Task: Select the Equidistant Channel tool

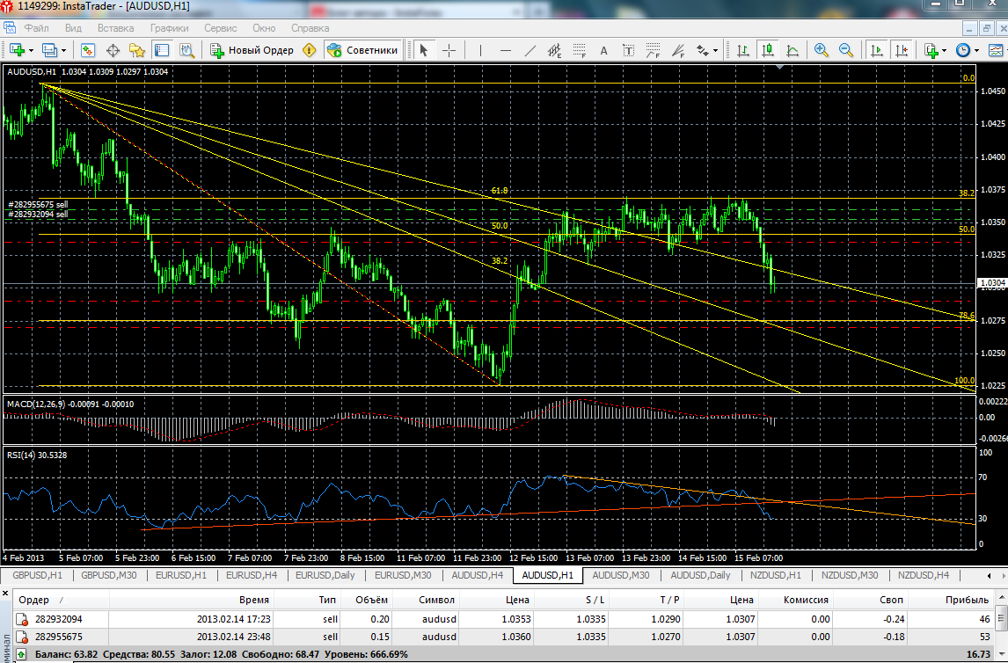Action: click(554, 50)
